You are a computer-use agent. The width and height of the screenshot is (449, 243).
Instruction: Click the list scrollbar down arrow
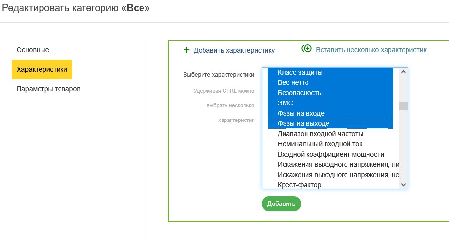click(x=403, y=185)
